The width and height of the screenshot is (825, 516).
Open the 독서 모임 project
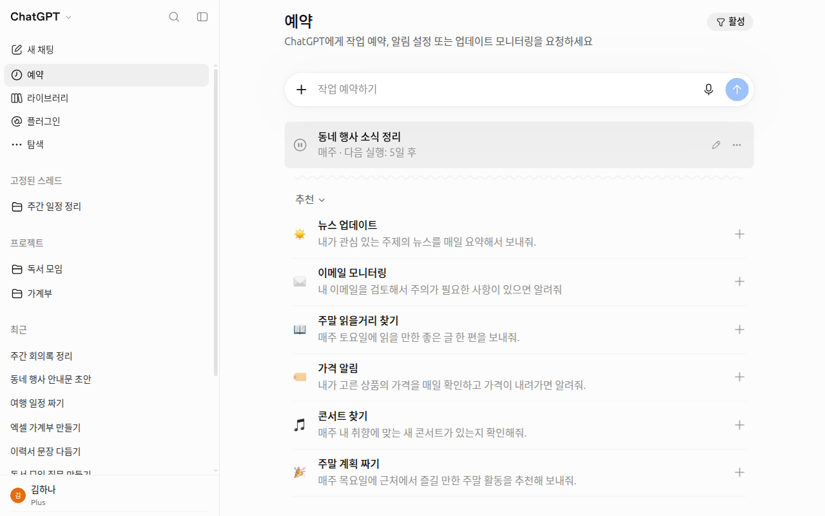106,269
